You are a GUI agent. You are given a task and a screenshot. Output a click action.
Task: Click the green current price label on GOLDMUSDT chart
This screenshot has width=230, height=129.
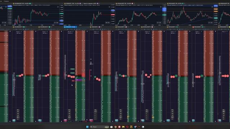[61, 14]
